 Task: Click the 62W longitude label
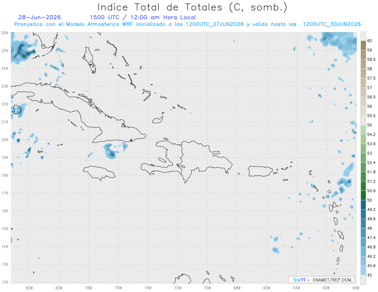click(x=326, y=288)
